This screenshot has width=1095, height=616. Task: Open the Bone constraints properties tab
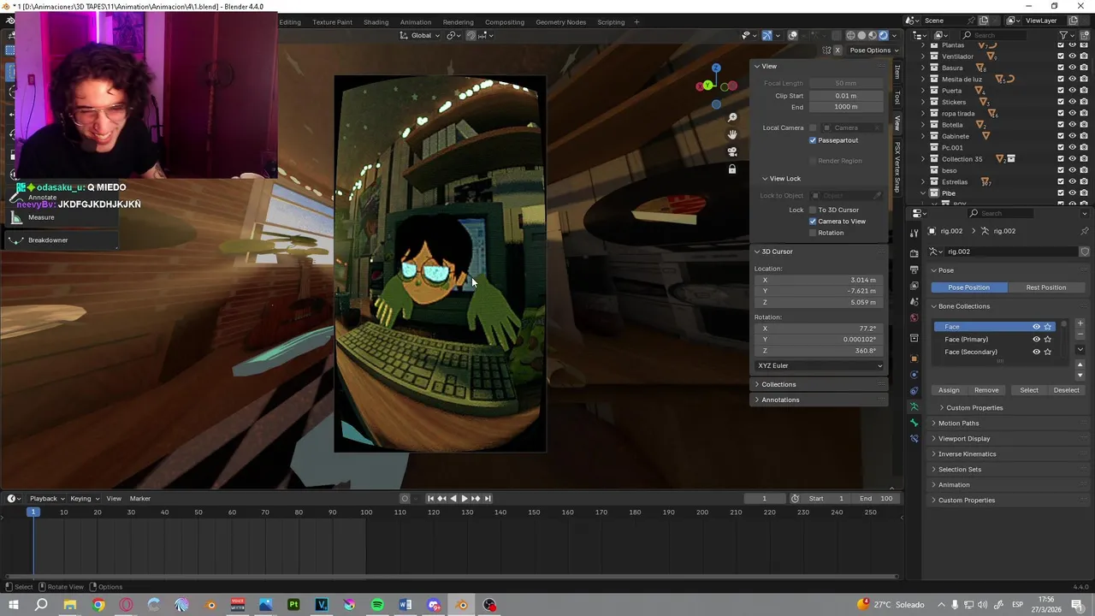(x=914, y=438)
